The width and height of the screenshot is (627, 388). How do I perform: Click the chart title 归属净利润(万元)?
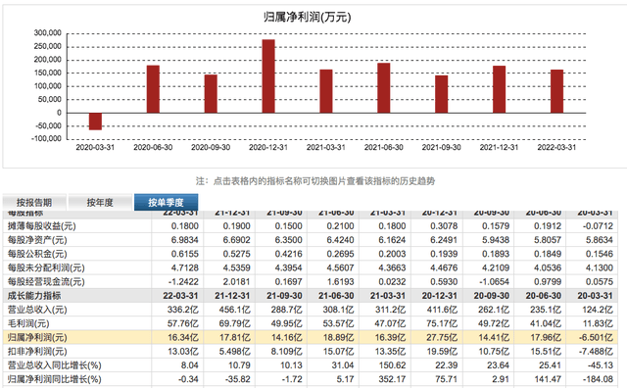click(307, 18)
